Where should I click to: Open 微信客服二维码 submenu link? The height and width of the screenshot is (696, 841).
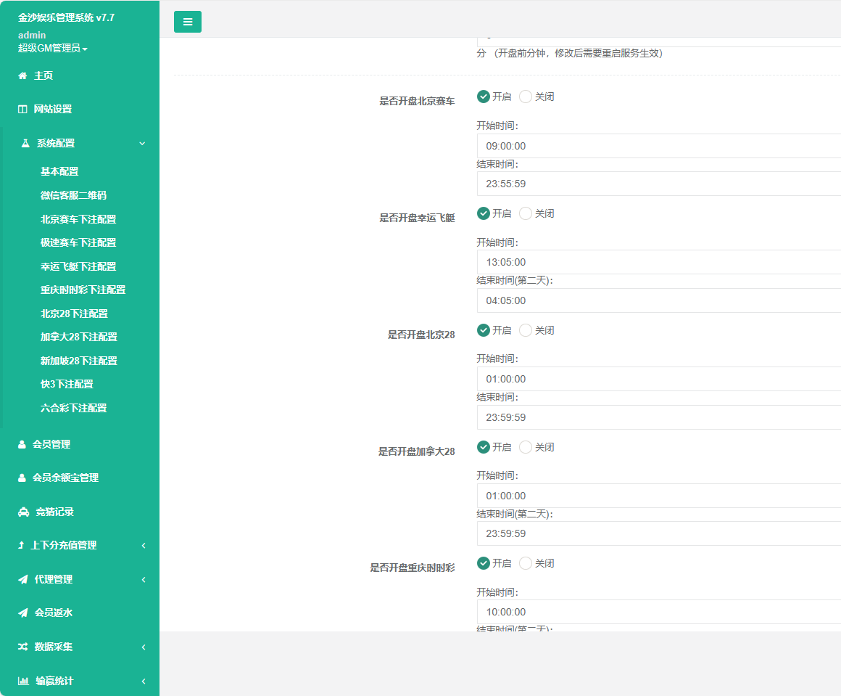point(73,195)
